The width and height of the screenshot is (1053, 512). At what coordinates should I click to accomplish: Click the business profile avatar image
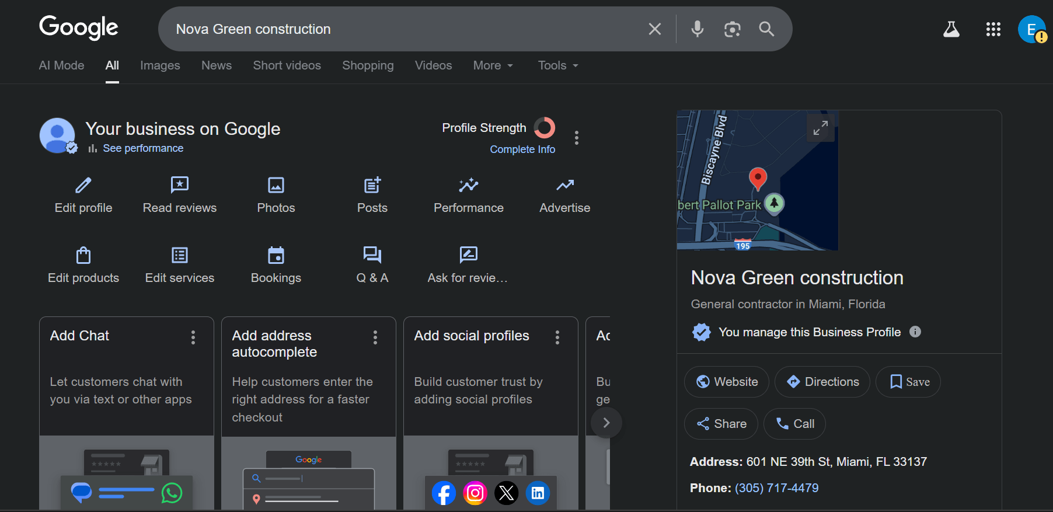pyautogui.click(x=58, y=136)
